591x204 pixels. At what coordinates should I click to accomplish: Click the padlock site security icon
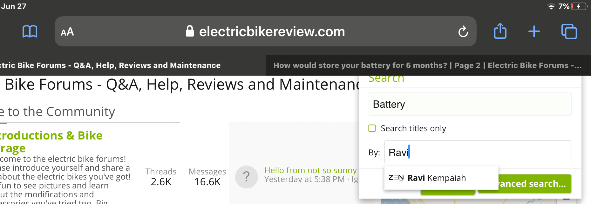[x=190, y=31]
